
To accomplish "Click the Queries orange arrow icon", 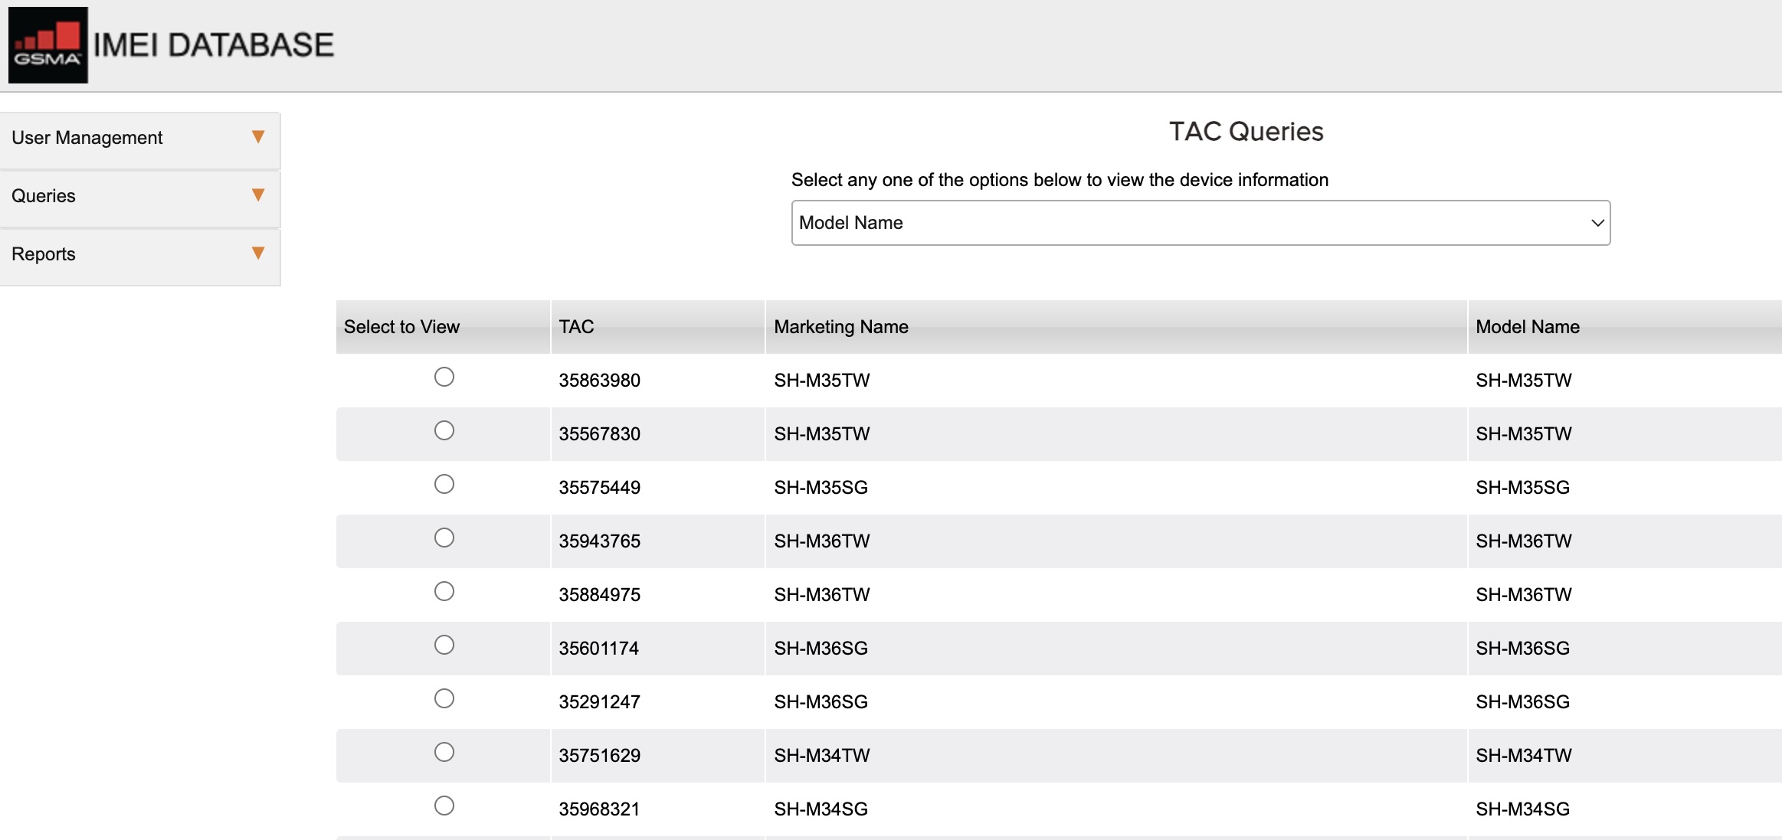I will point(258,195).
